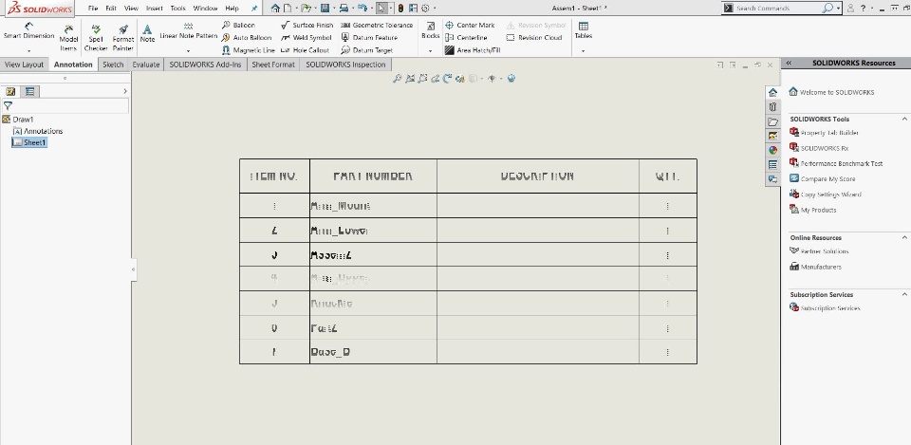Image resolution: width=911 pixels, height=445 pixels.
Task: Add a Hole Callout
Action: click(x=305, y=50)
